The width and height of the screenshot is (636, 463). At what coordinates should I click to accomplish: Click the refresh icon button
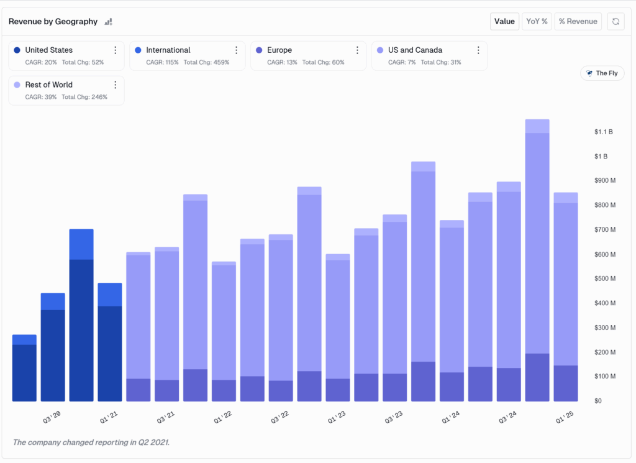[616, 21]
